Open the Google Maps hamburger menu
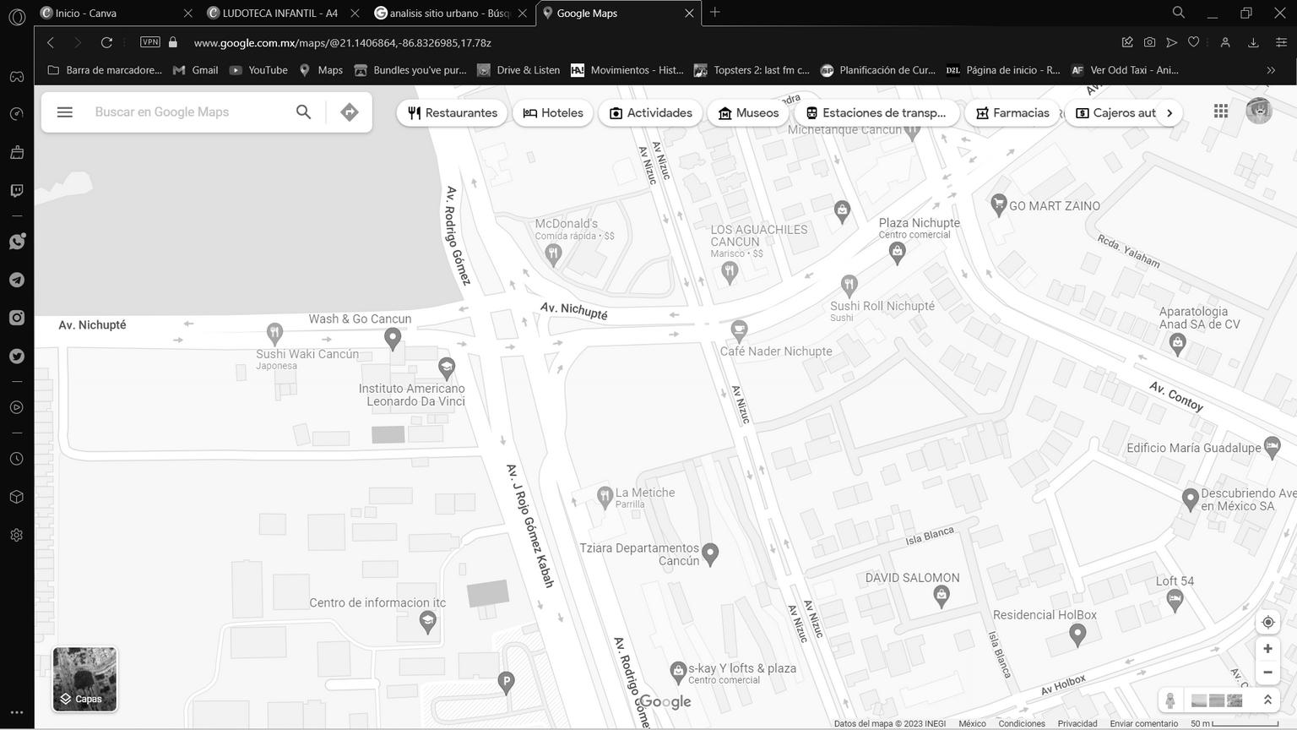 pos(65,112)
